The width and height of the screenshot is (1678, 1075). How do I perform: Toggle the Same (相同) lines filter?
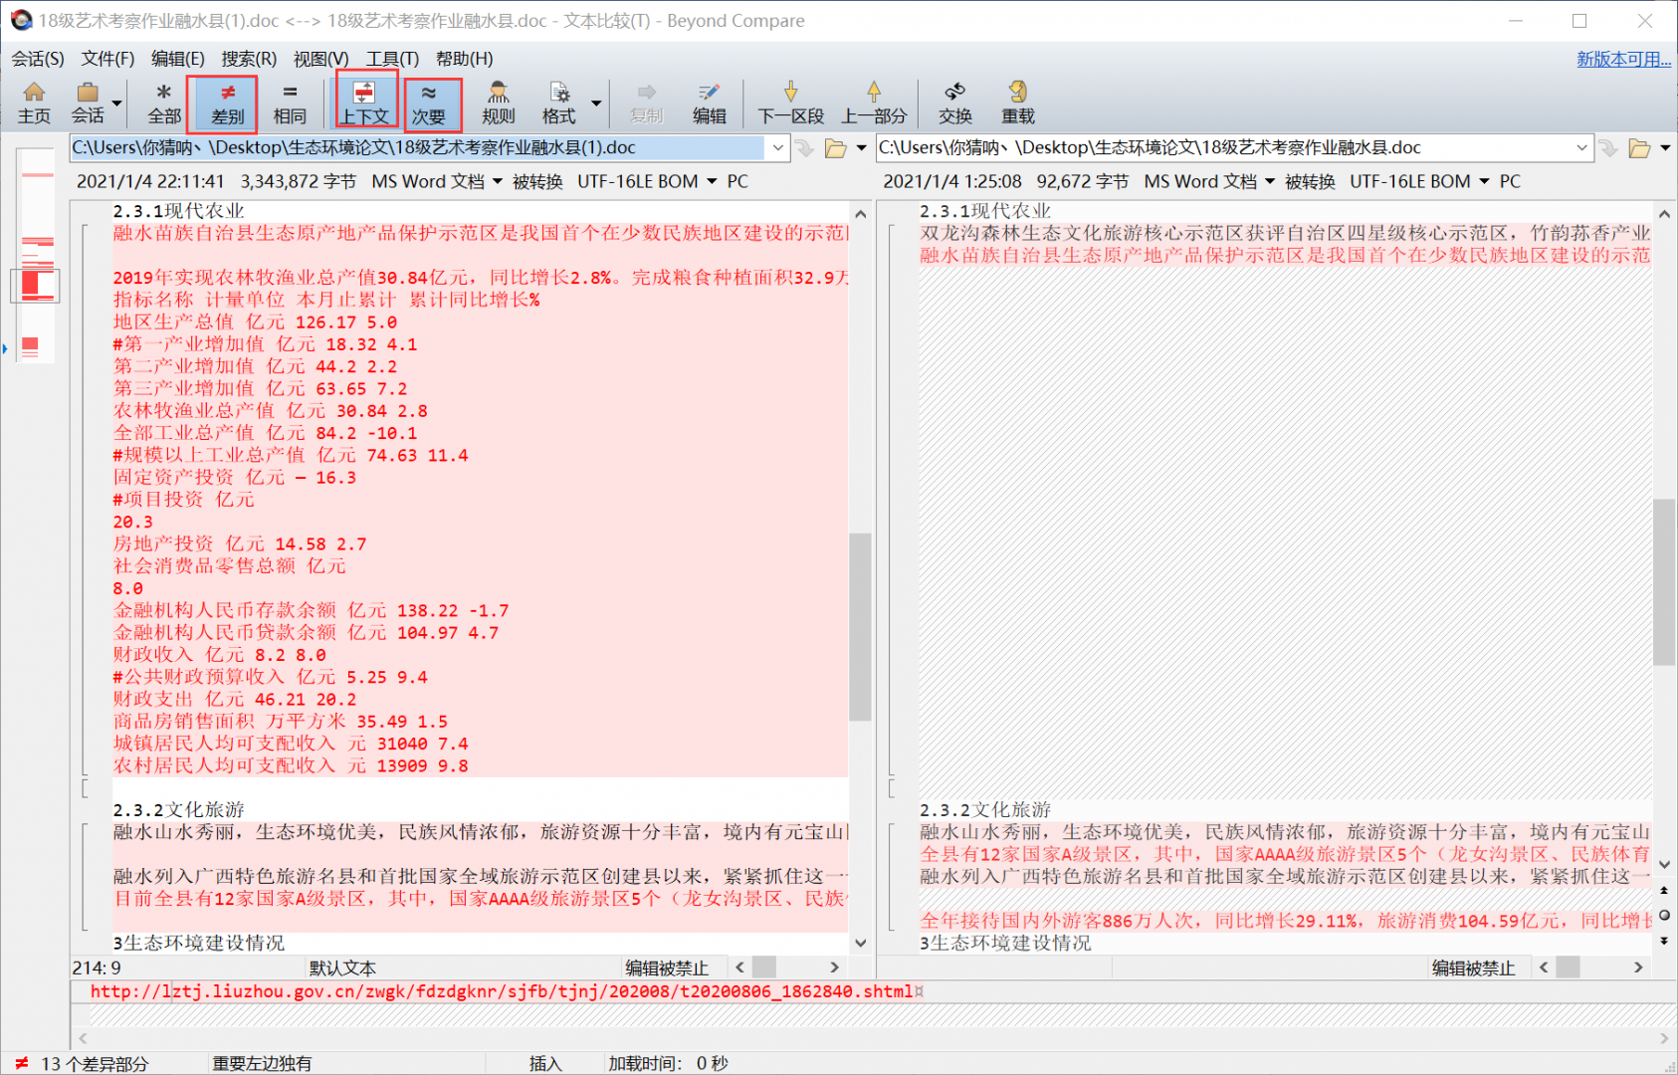click(x=290, y=104)
